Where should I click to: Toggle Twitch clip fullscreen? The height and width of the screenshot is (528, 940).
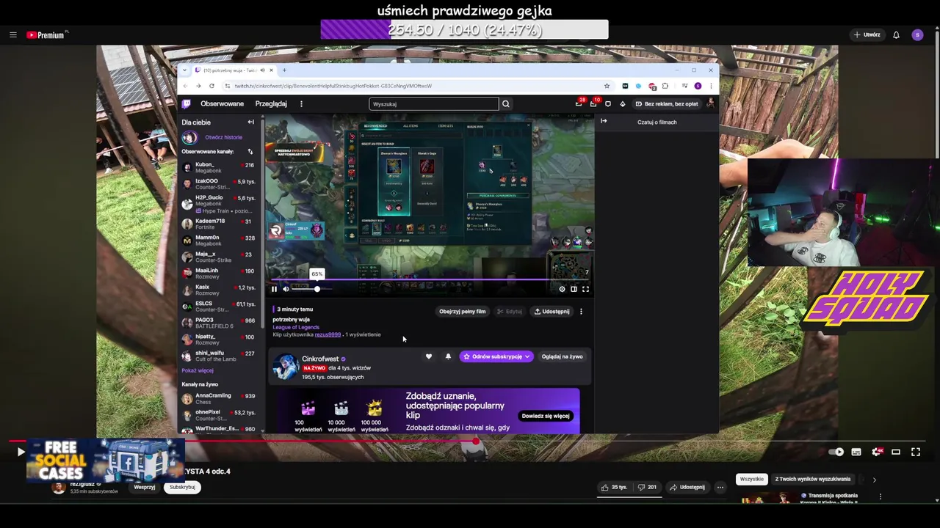click(x=585, y=289)
